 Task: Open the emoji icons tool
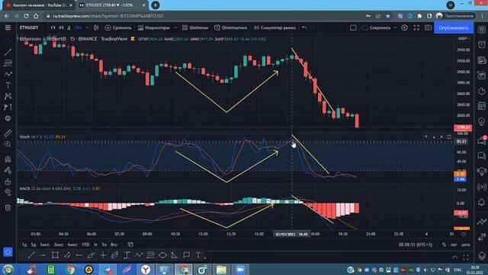coord(8,118)
